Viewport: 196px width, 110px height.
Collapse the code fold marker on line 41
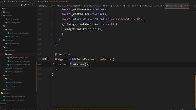pos(51,24)
